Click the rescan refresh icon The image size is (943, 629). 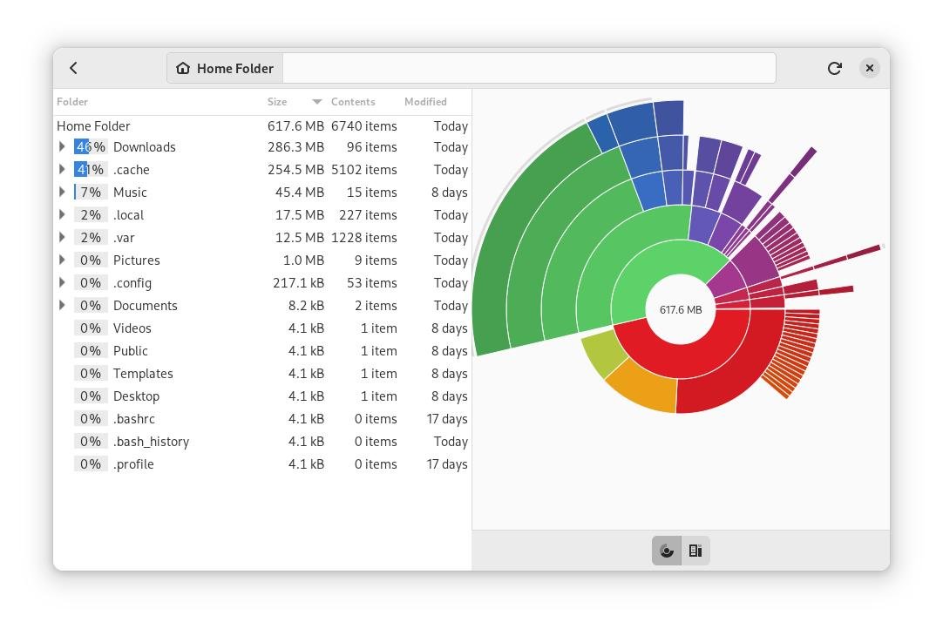(834, 68)
